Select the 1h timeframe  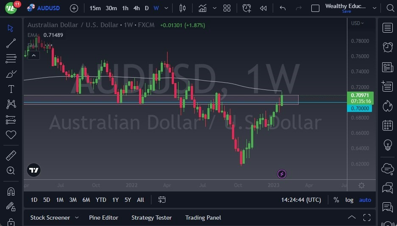click(x=125, y=8)
